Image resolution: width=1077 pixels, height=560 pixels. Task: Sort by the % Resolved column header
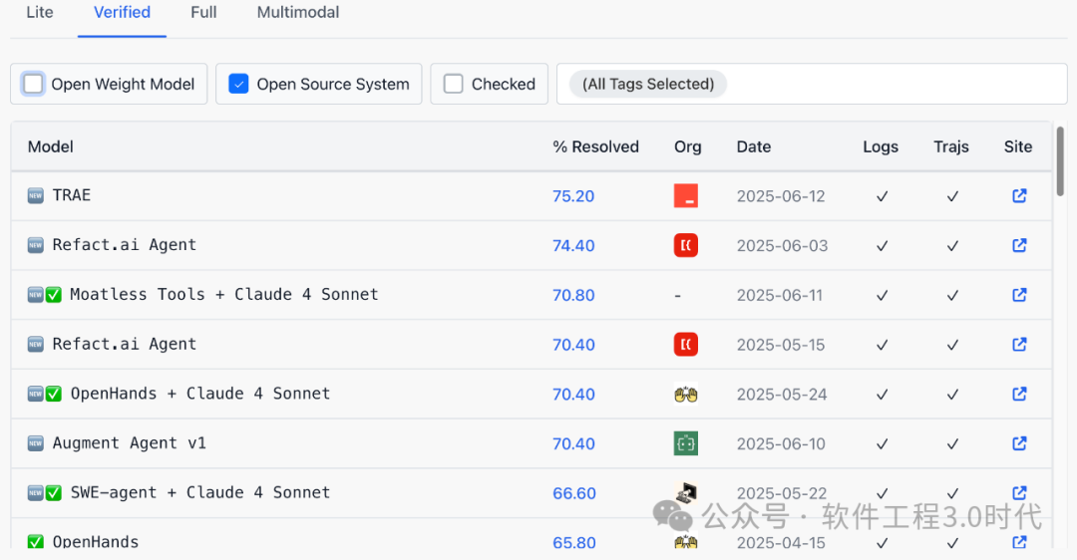595,146
